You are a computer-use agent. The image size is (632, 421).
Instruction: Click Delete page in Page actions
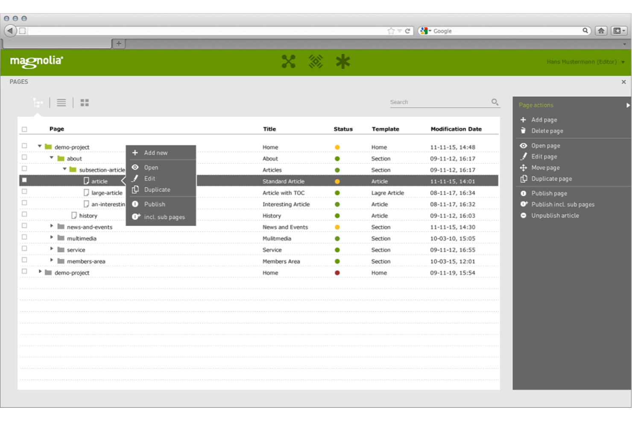click(x=547, y=131)
